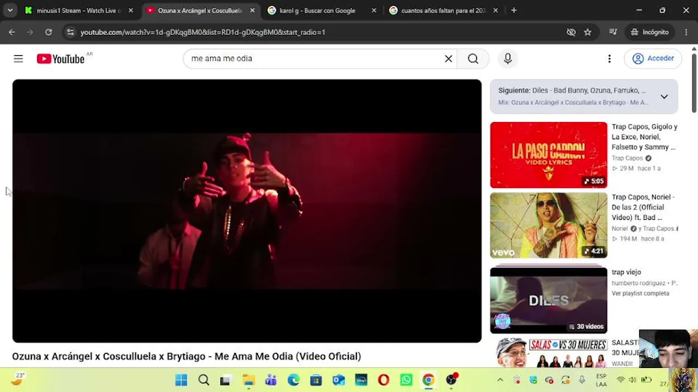Open the cuantos años faltan tab
Screen dimensions: 698x392
(x=443, y=10)
